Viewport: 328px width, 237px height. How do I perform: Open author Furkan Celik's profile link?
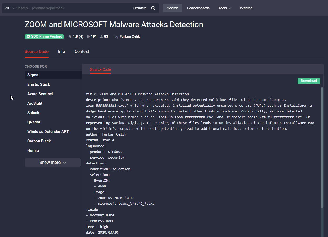coord(130,36)
